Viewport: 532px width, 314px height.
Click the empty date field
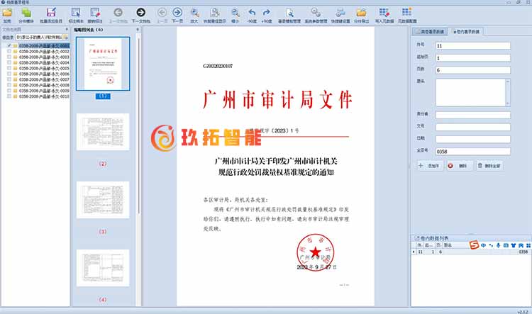(x=472, y=140)
